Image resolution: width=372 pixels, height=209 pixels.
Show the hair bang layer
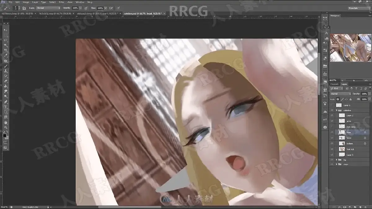(332, 127)
